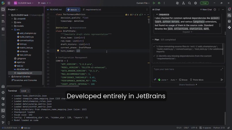Open the Project view dropdown
The height and width of the screenshot is (130, 232).
(13, 9)
